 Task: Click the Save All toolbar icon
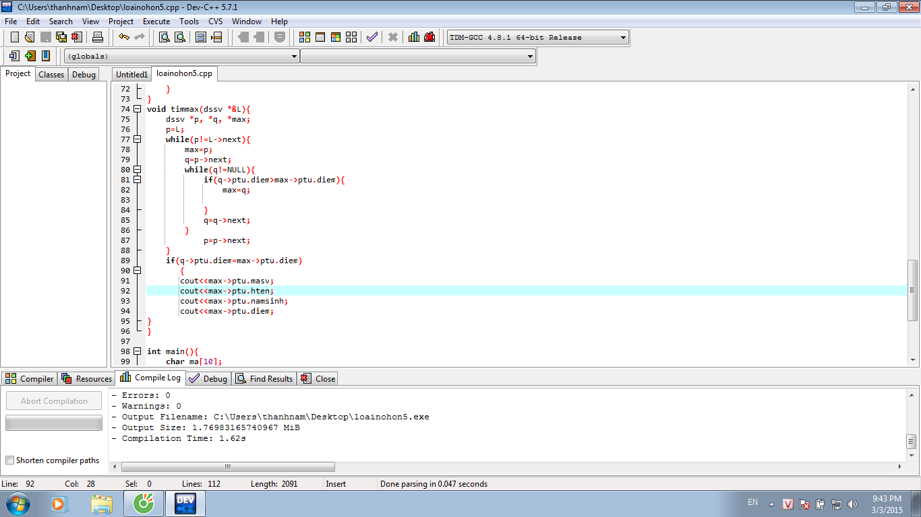pyautogui.click(x=61, y=37)
